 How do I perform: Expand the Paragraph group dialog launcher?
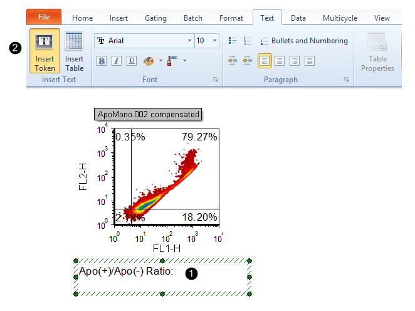[x=345, y=80]
